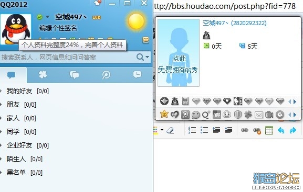Click the penguin avatar in QQ2012
The width and height of the screenshot is (303, 192).
(x=16, y=29)
